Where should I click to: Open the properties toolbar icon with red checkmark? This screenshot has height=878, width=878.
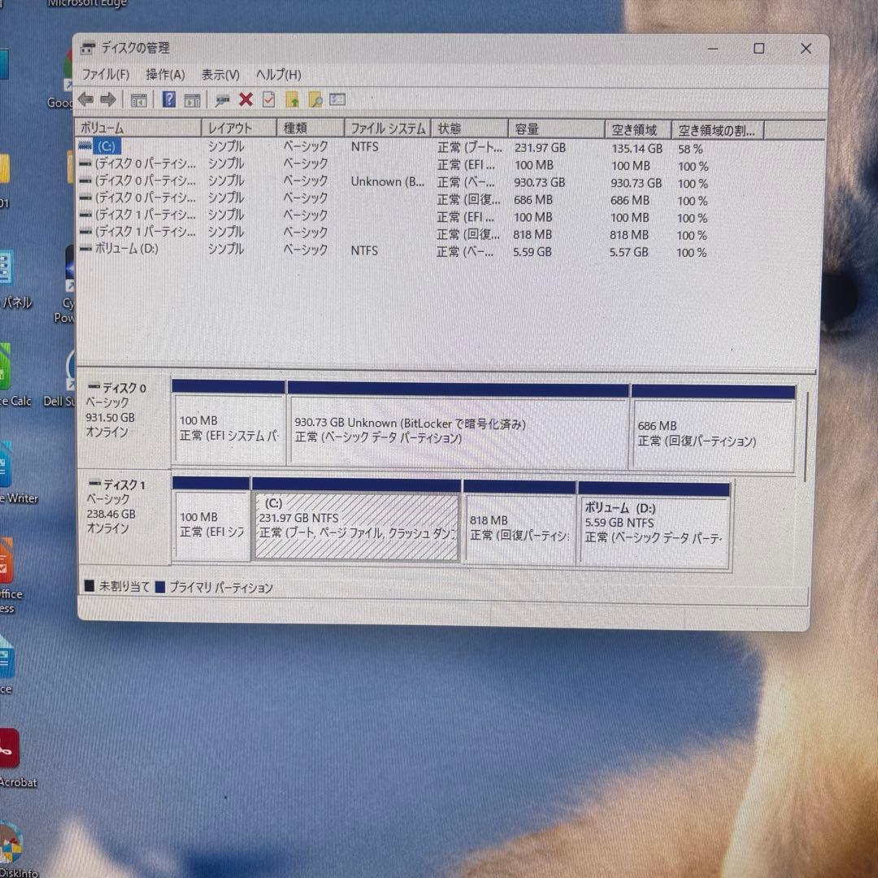pos(267,99)
